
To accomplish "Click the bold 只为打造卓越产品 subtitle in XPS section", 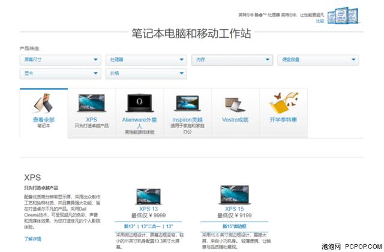I will pos(41,188).
